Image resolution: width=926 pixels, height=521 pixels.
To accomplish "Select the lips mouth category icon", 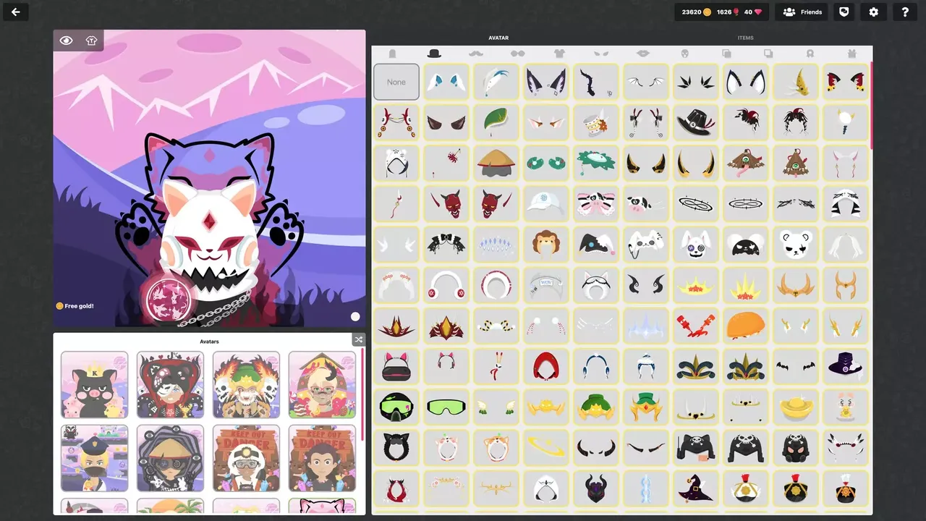I will point(642,54).
